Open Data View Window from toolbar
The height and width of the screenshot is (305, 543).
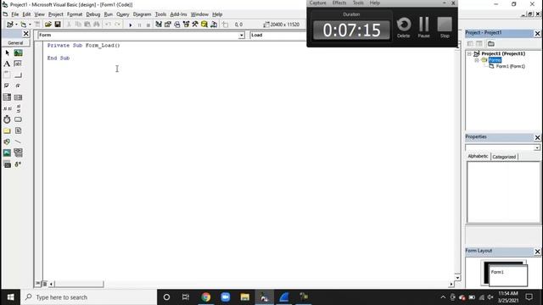[204, 25]
